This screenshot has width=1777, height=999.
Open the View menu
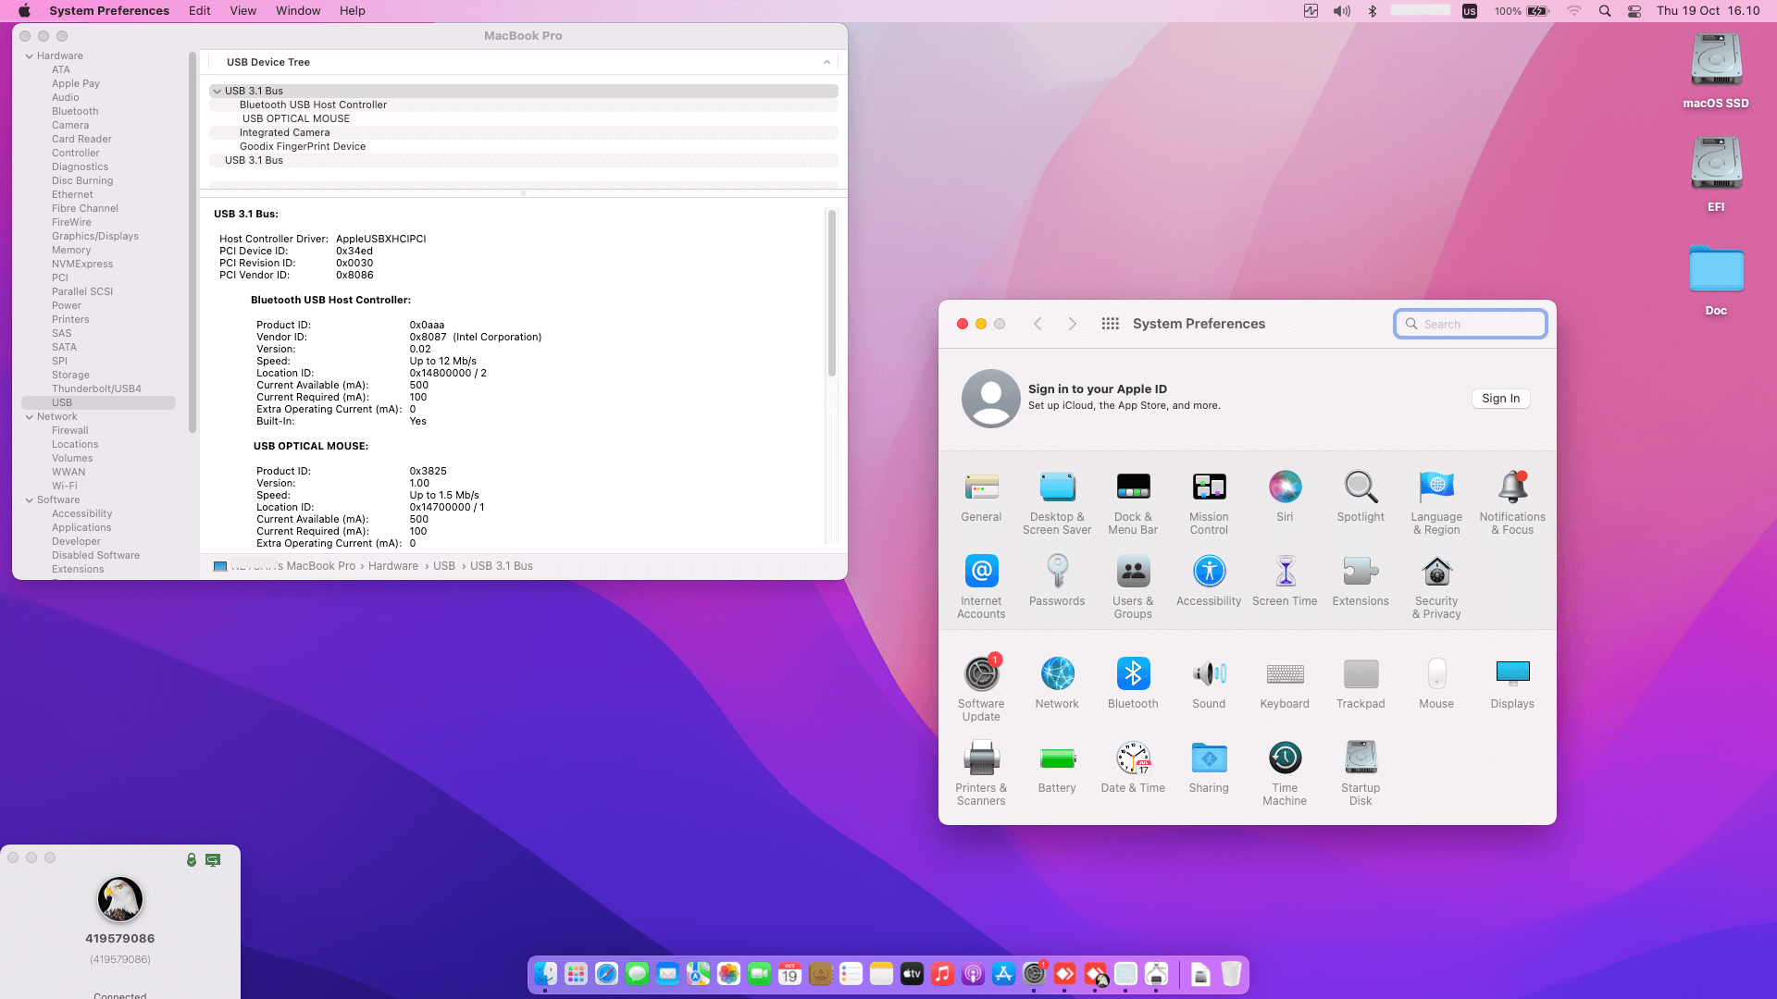242,11
